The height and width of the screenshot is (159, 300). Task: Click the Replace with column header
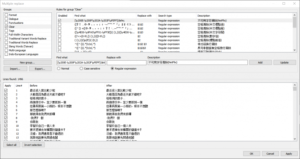[x=146, y=16]
